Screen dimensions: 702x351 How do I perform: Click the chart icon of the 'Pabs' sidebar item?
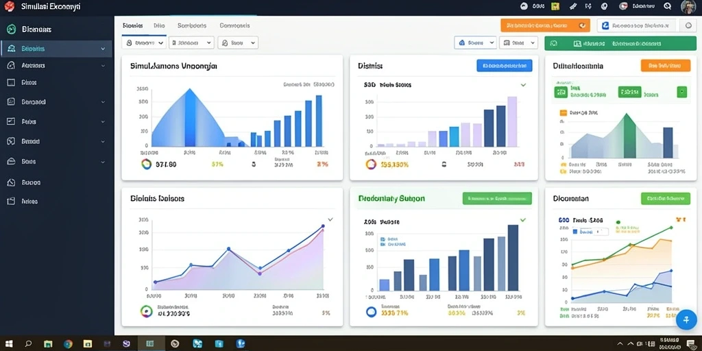(12, 121)
